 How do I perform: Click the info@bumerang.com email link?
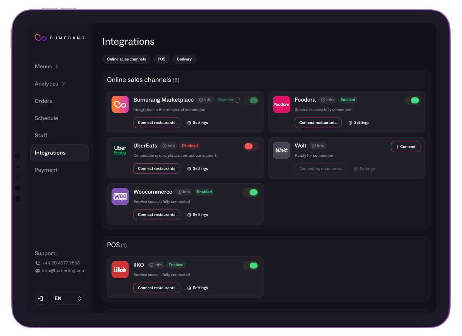[x=64, y=271]
